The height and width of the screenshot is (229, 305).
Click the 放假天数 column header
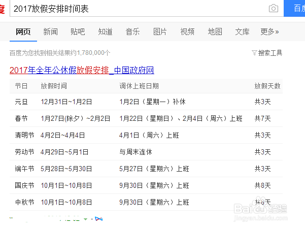[x=267, y=86]
